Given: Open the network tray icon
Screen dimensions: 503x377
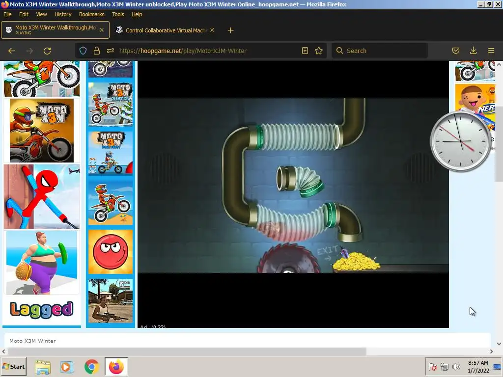Looking at the screenshot, I should (x=444, y=367).
